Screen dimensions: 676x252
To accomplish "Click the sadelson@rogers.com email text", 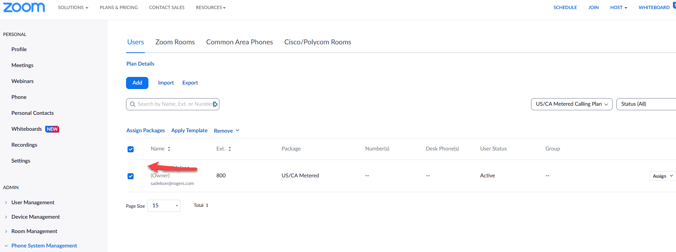I will coord(172,184).
